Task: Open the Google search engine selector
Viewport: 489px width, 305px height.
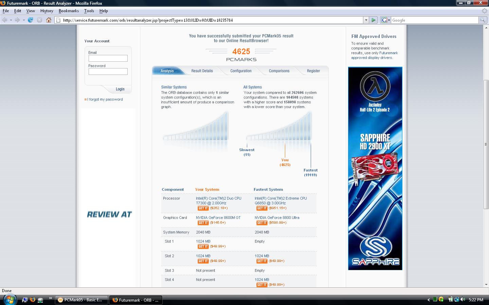Action: [x=386, y=20]
